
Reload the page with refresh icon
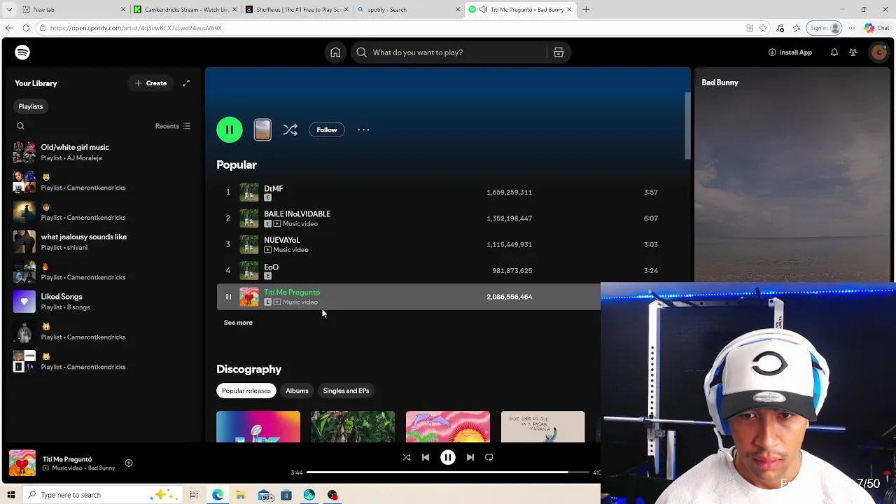coord(26,28)
